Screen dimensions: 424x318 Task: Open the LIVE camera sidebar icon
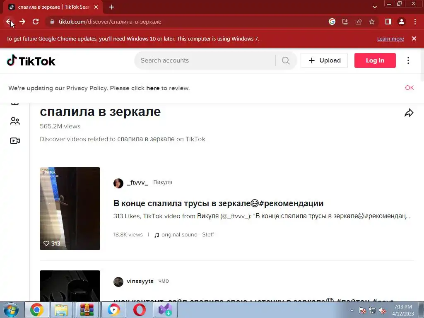click(x=15, y=141)
